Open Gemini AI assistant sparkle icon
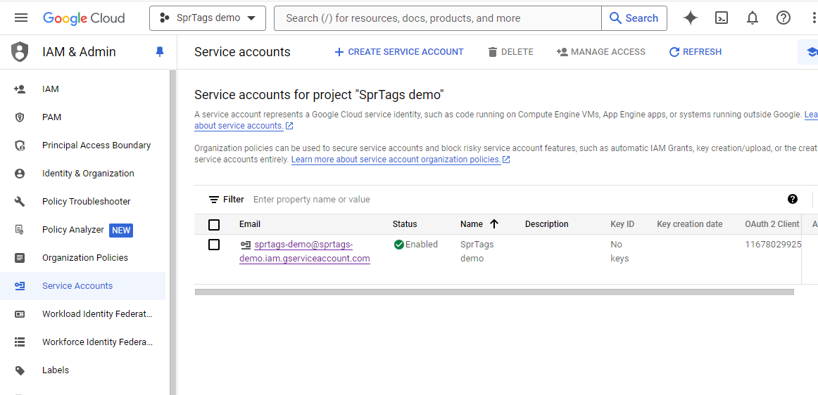This screenshot has width=818, height=395. pyautogui.click(x=691, y=18)
